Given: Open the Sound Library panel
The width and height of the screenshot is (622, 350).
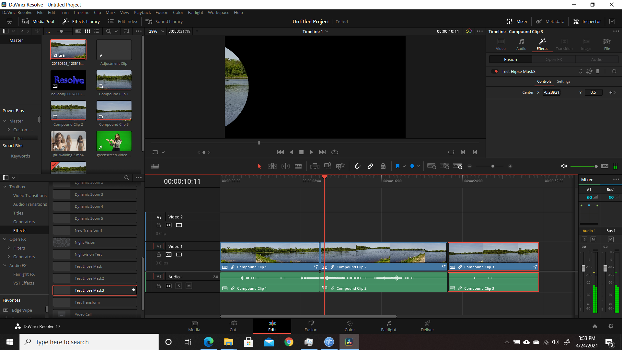Looking at the screenshot, I should coord(164,21).
